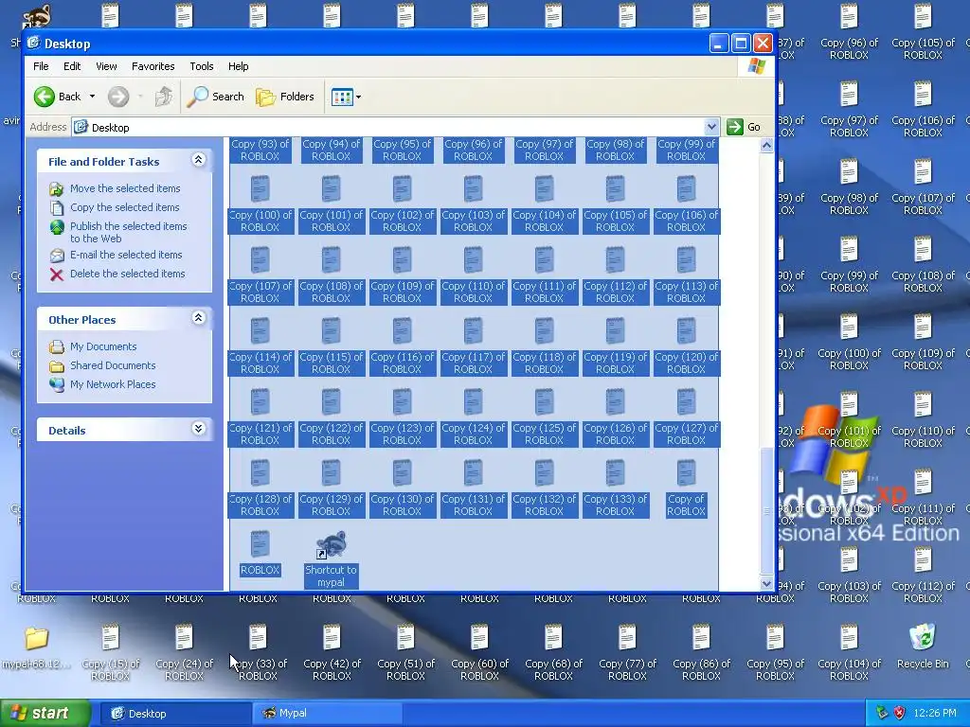Click the red security shield tray icon
Screen dimensions: 970x727
900,713
